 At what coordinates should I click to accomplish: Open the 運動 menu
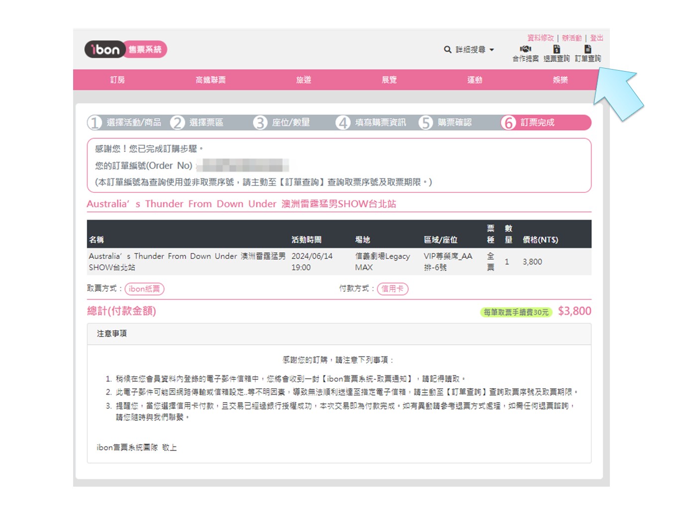[475, 80]
